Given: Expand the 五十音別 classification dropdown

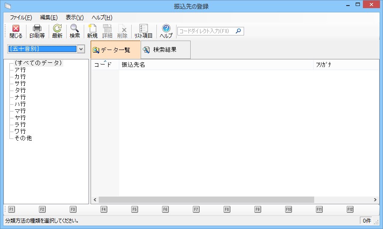Looking at the screenshot, I should point(82,49).
